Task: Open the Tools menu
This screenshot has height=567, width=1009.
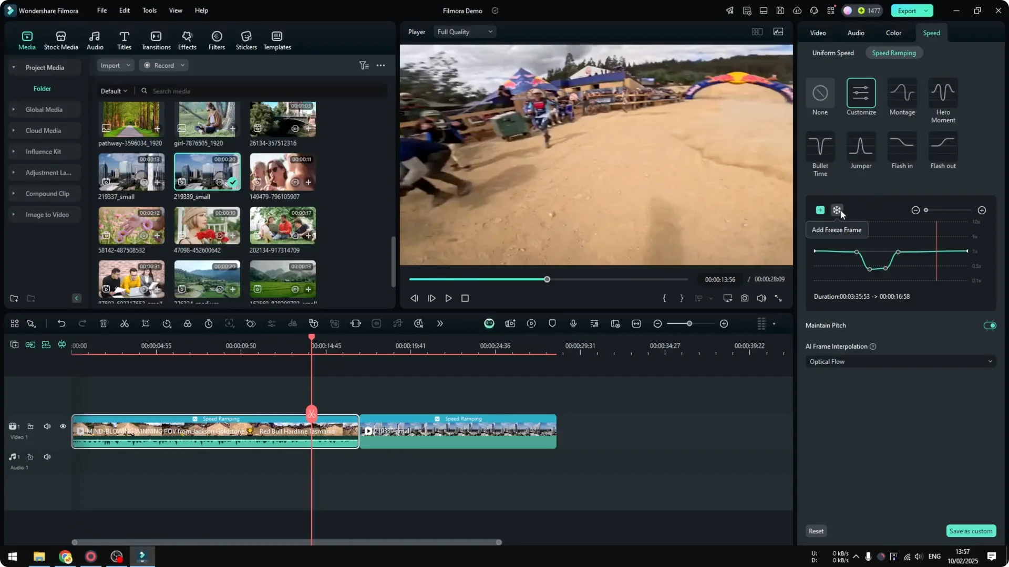Action: coord(149,10)
